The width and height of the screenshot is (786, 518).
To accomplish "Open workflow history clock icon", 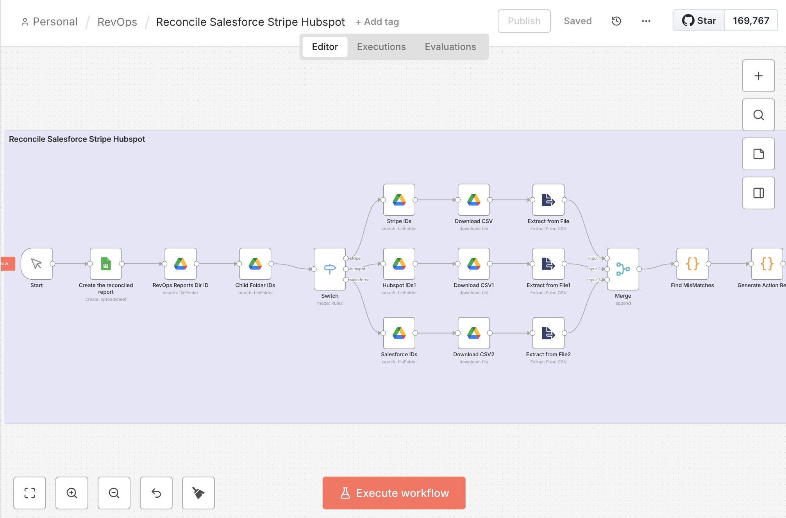I will [616, 21].
